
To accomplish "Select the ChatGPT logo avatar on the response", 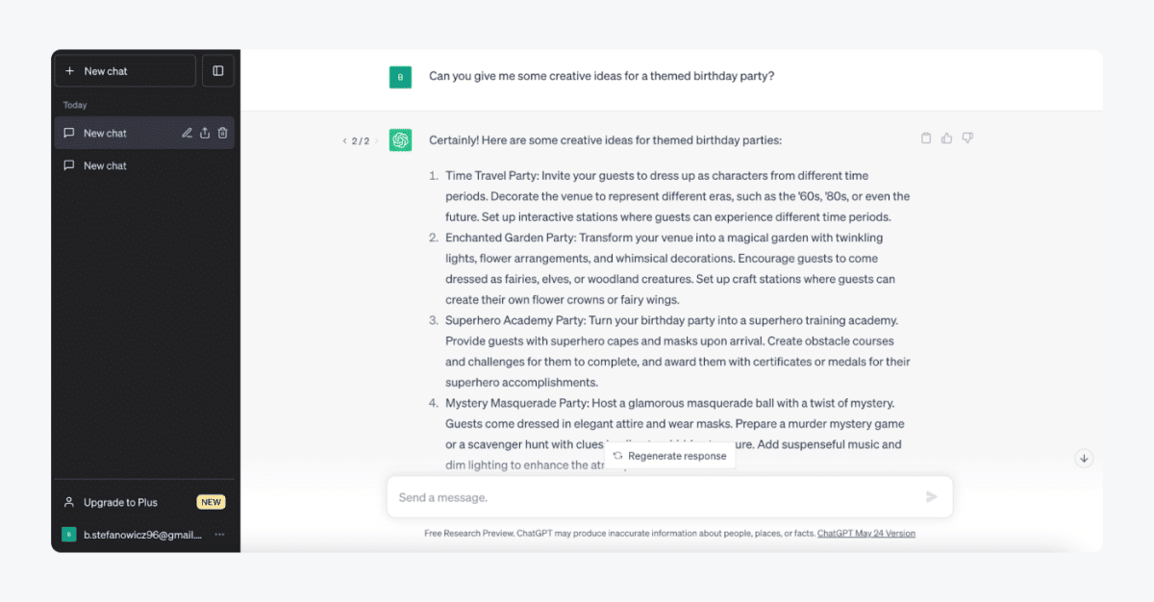I will pos(400,139).
